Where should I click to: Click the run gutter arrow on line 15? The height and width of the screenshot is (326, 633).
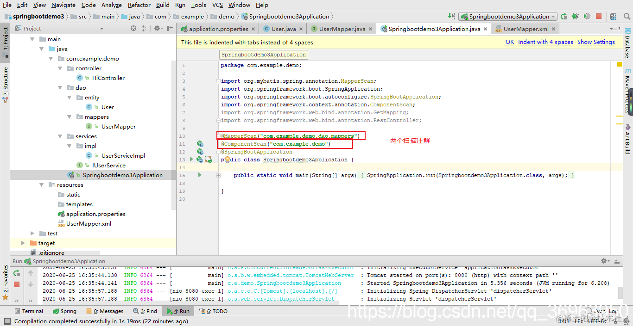200,175
